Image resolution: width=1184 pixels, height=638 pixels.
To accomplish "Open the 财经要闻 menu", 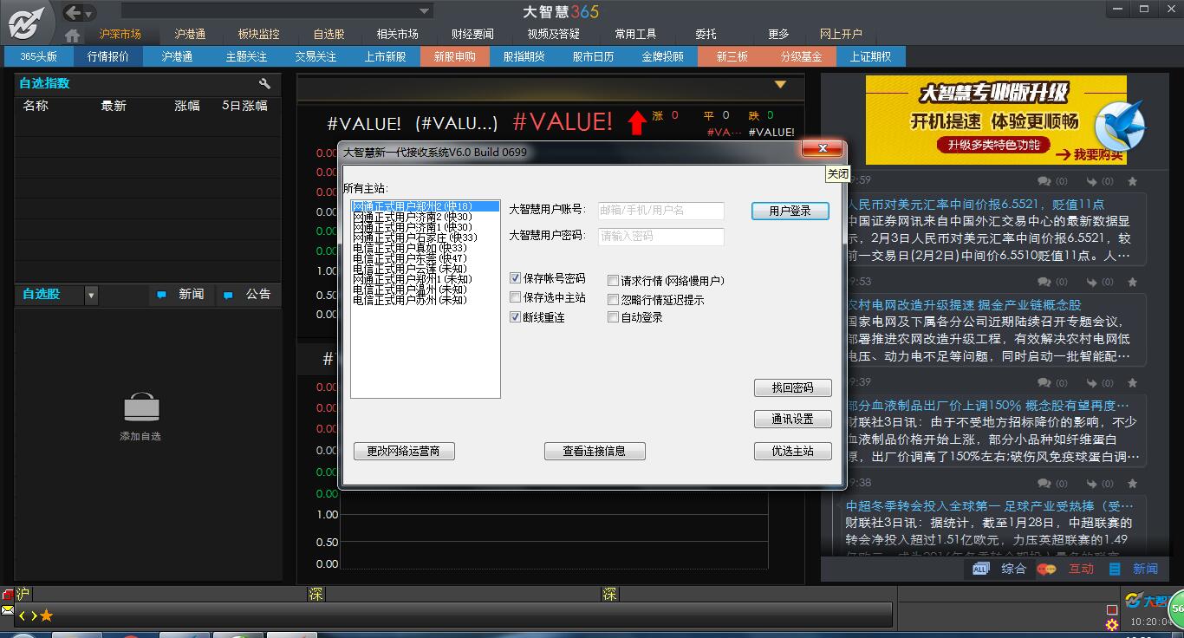I will (x=472, y=34).
